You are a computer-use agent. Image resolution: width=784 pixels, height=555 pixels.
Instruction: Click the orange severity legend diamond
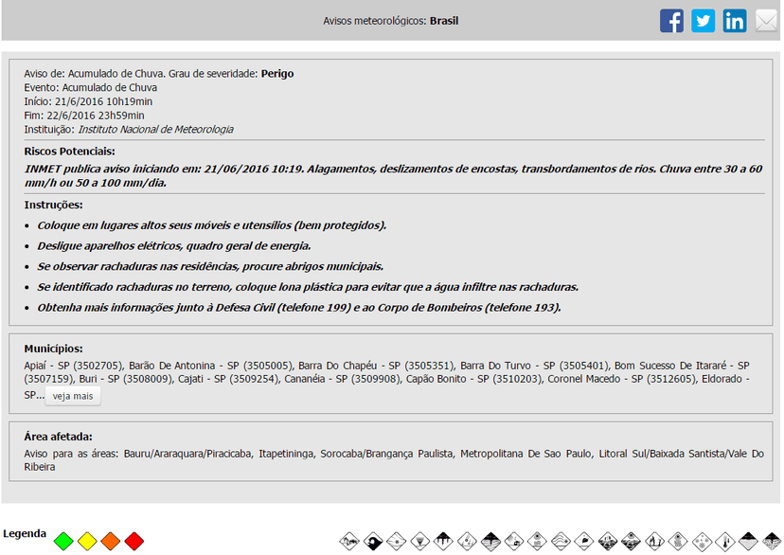[111, 541]
